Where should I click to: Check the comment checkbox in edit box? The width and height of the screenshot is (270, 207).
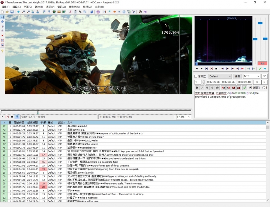(x=196, y=76)
